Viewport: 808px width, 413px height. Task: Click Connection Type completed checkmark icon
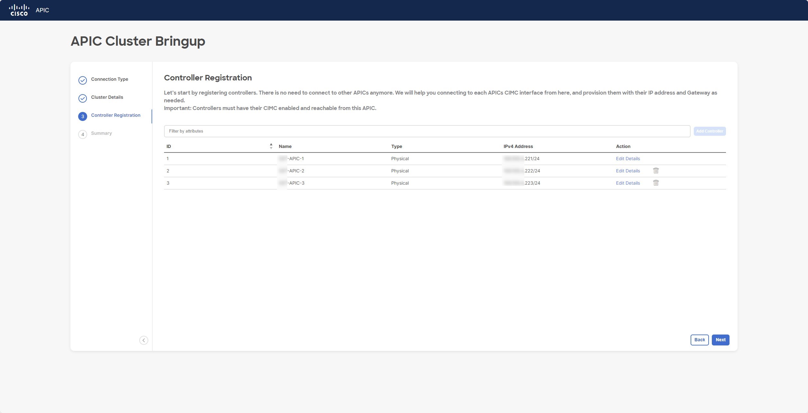pos(83,80)
